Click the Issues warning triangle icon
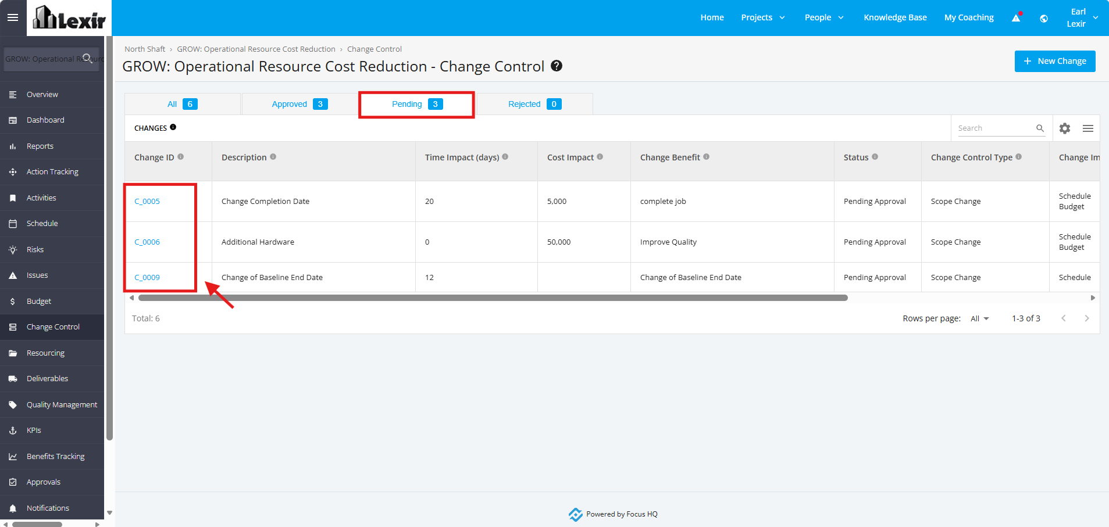1109x527 pixels. (x=13, y=275)
